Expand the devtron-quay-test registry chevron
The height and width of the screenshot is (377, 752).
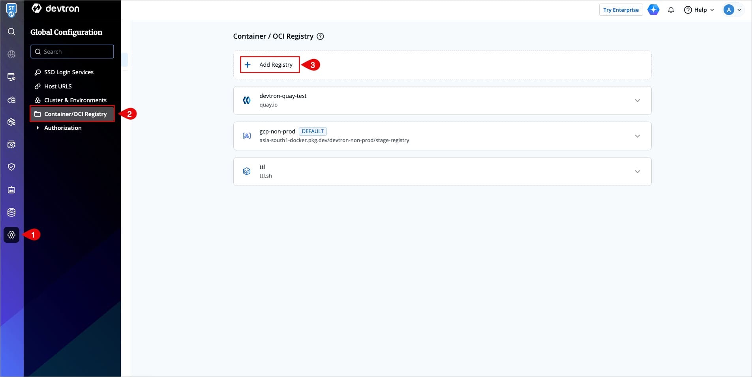637,101
